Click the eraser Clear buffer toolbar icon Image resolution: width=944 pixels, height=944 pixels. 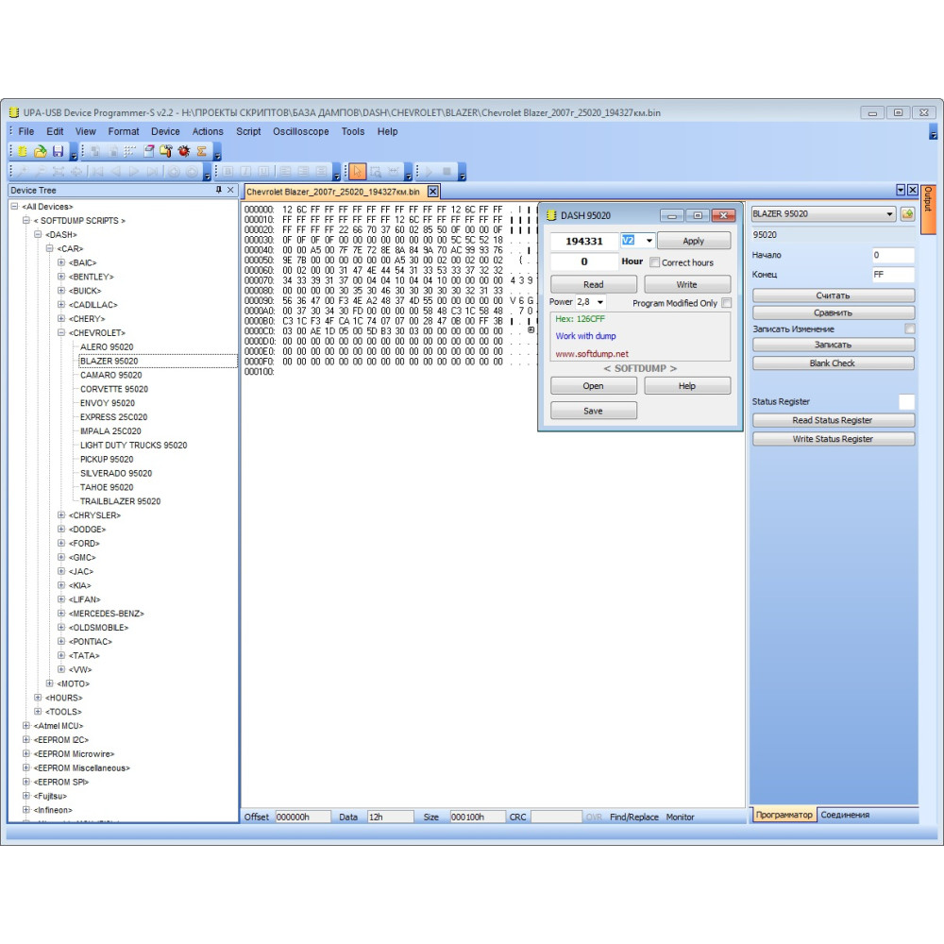coord(149,152)
